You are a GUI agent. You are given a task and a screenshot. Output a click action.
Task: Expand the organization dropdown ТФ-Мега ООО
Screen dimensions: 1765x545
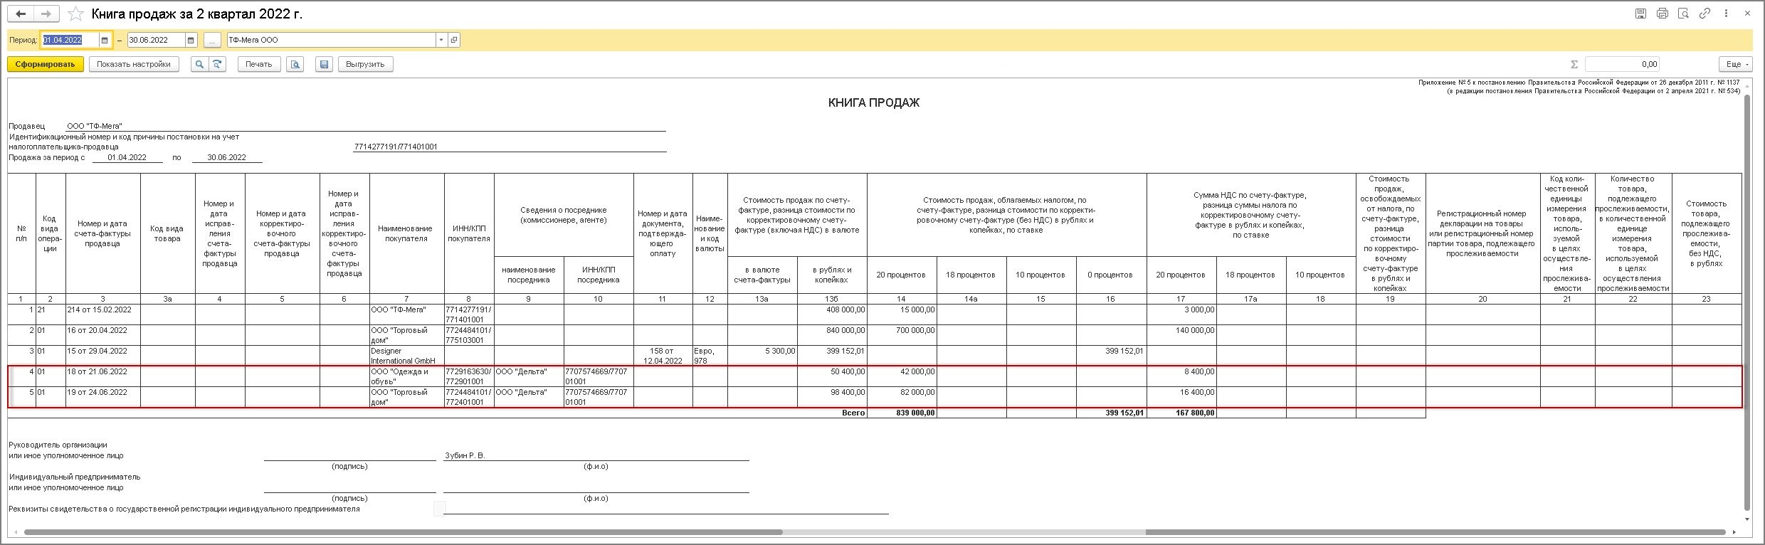441,41
